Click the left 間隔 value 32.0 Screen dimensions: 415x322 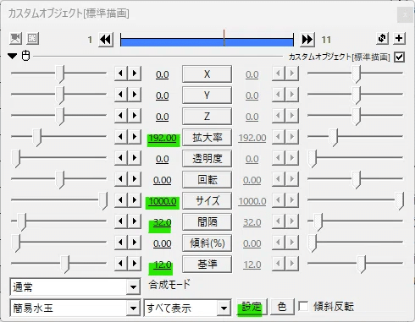point(163,222)
